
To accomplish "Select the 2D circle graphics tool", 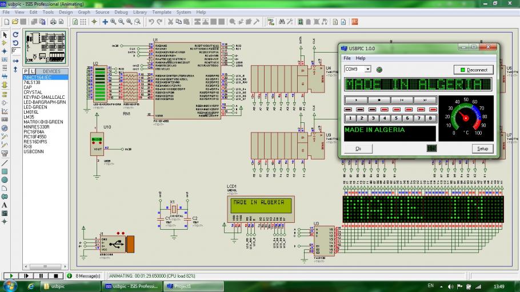I will [5, 179].
